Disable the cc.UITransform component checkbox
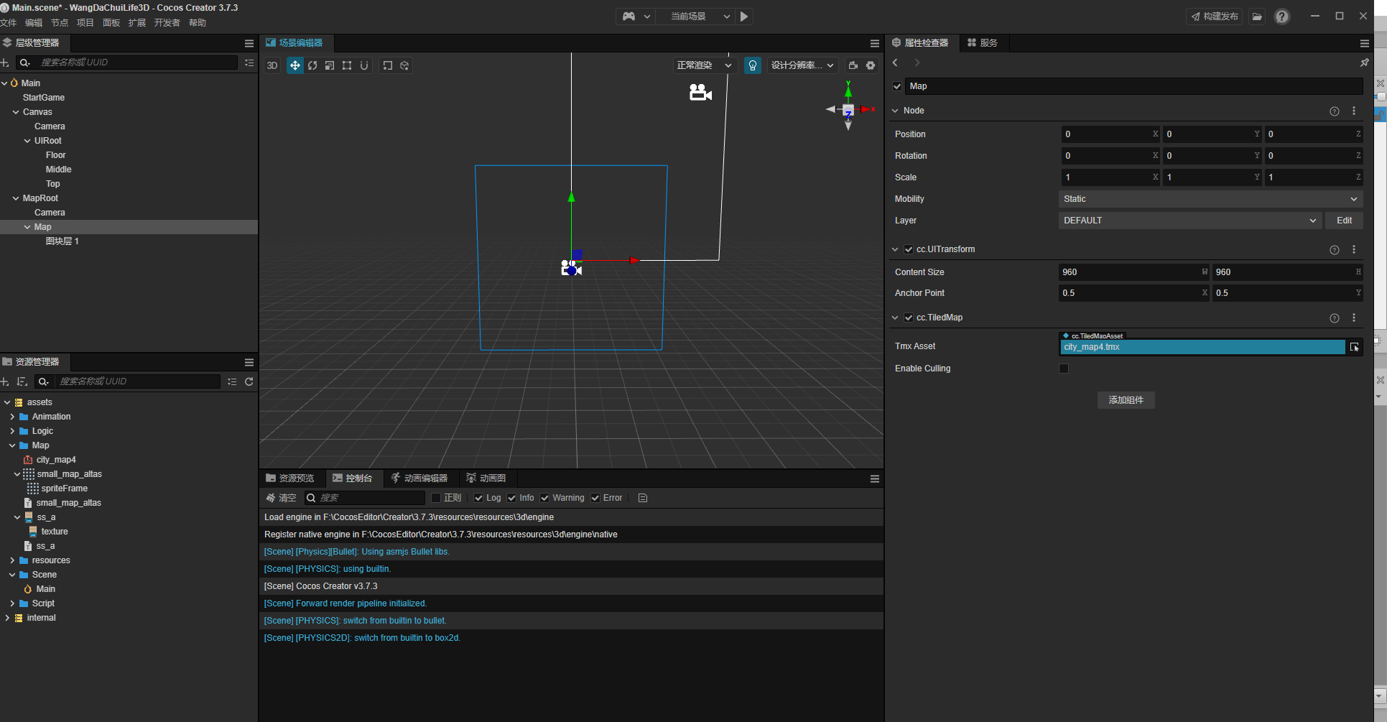The height and width of the screenshot is (722, 1387). coord(909,249)
